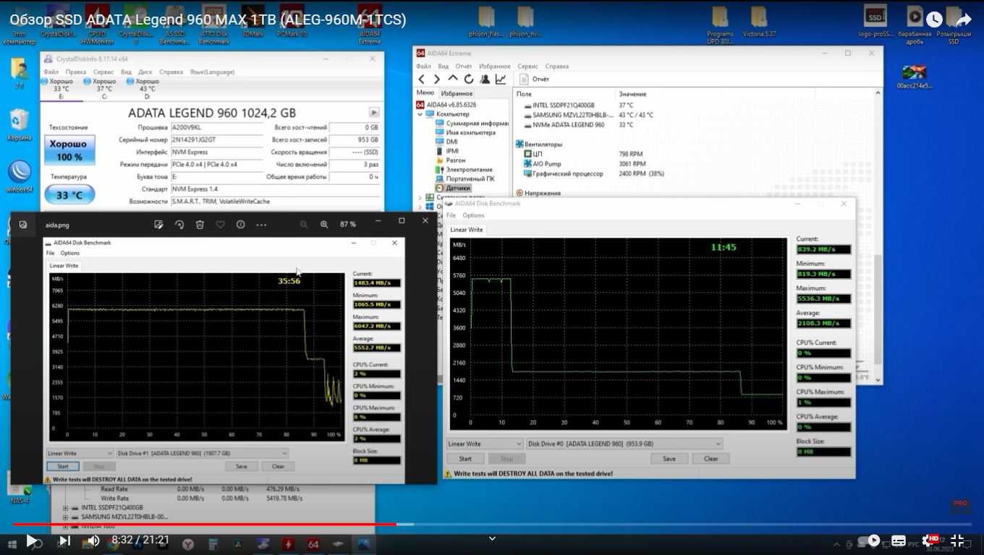The height and width of the screenshot is (555, 984).
Task: Open Options menu in the right Disk Benchmark window
Action: pyautogui.click(x=473, y=215)
